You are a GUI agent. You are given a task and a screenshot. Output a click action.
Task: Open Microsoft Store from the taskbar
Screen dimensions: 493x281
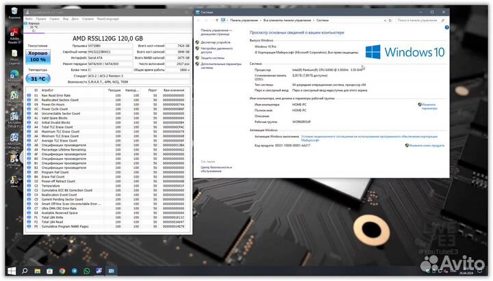click(49, 271)
